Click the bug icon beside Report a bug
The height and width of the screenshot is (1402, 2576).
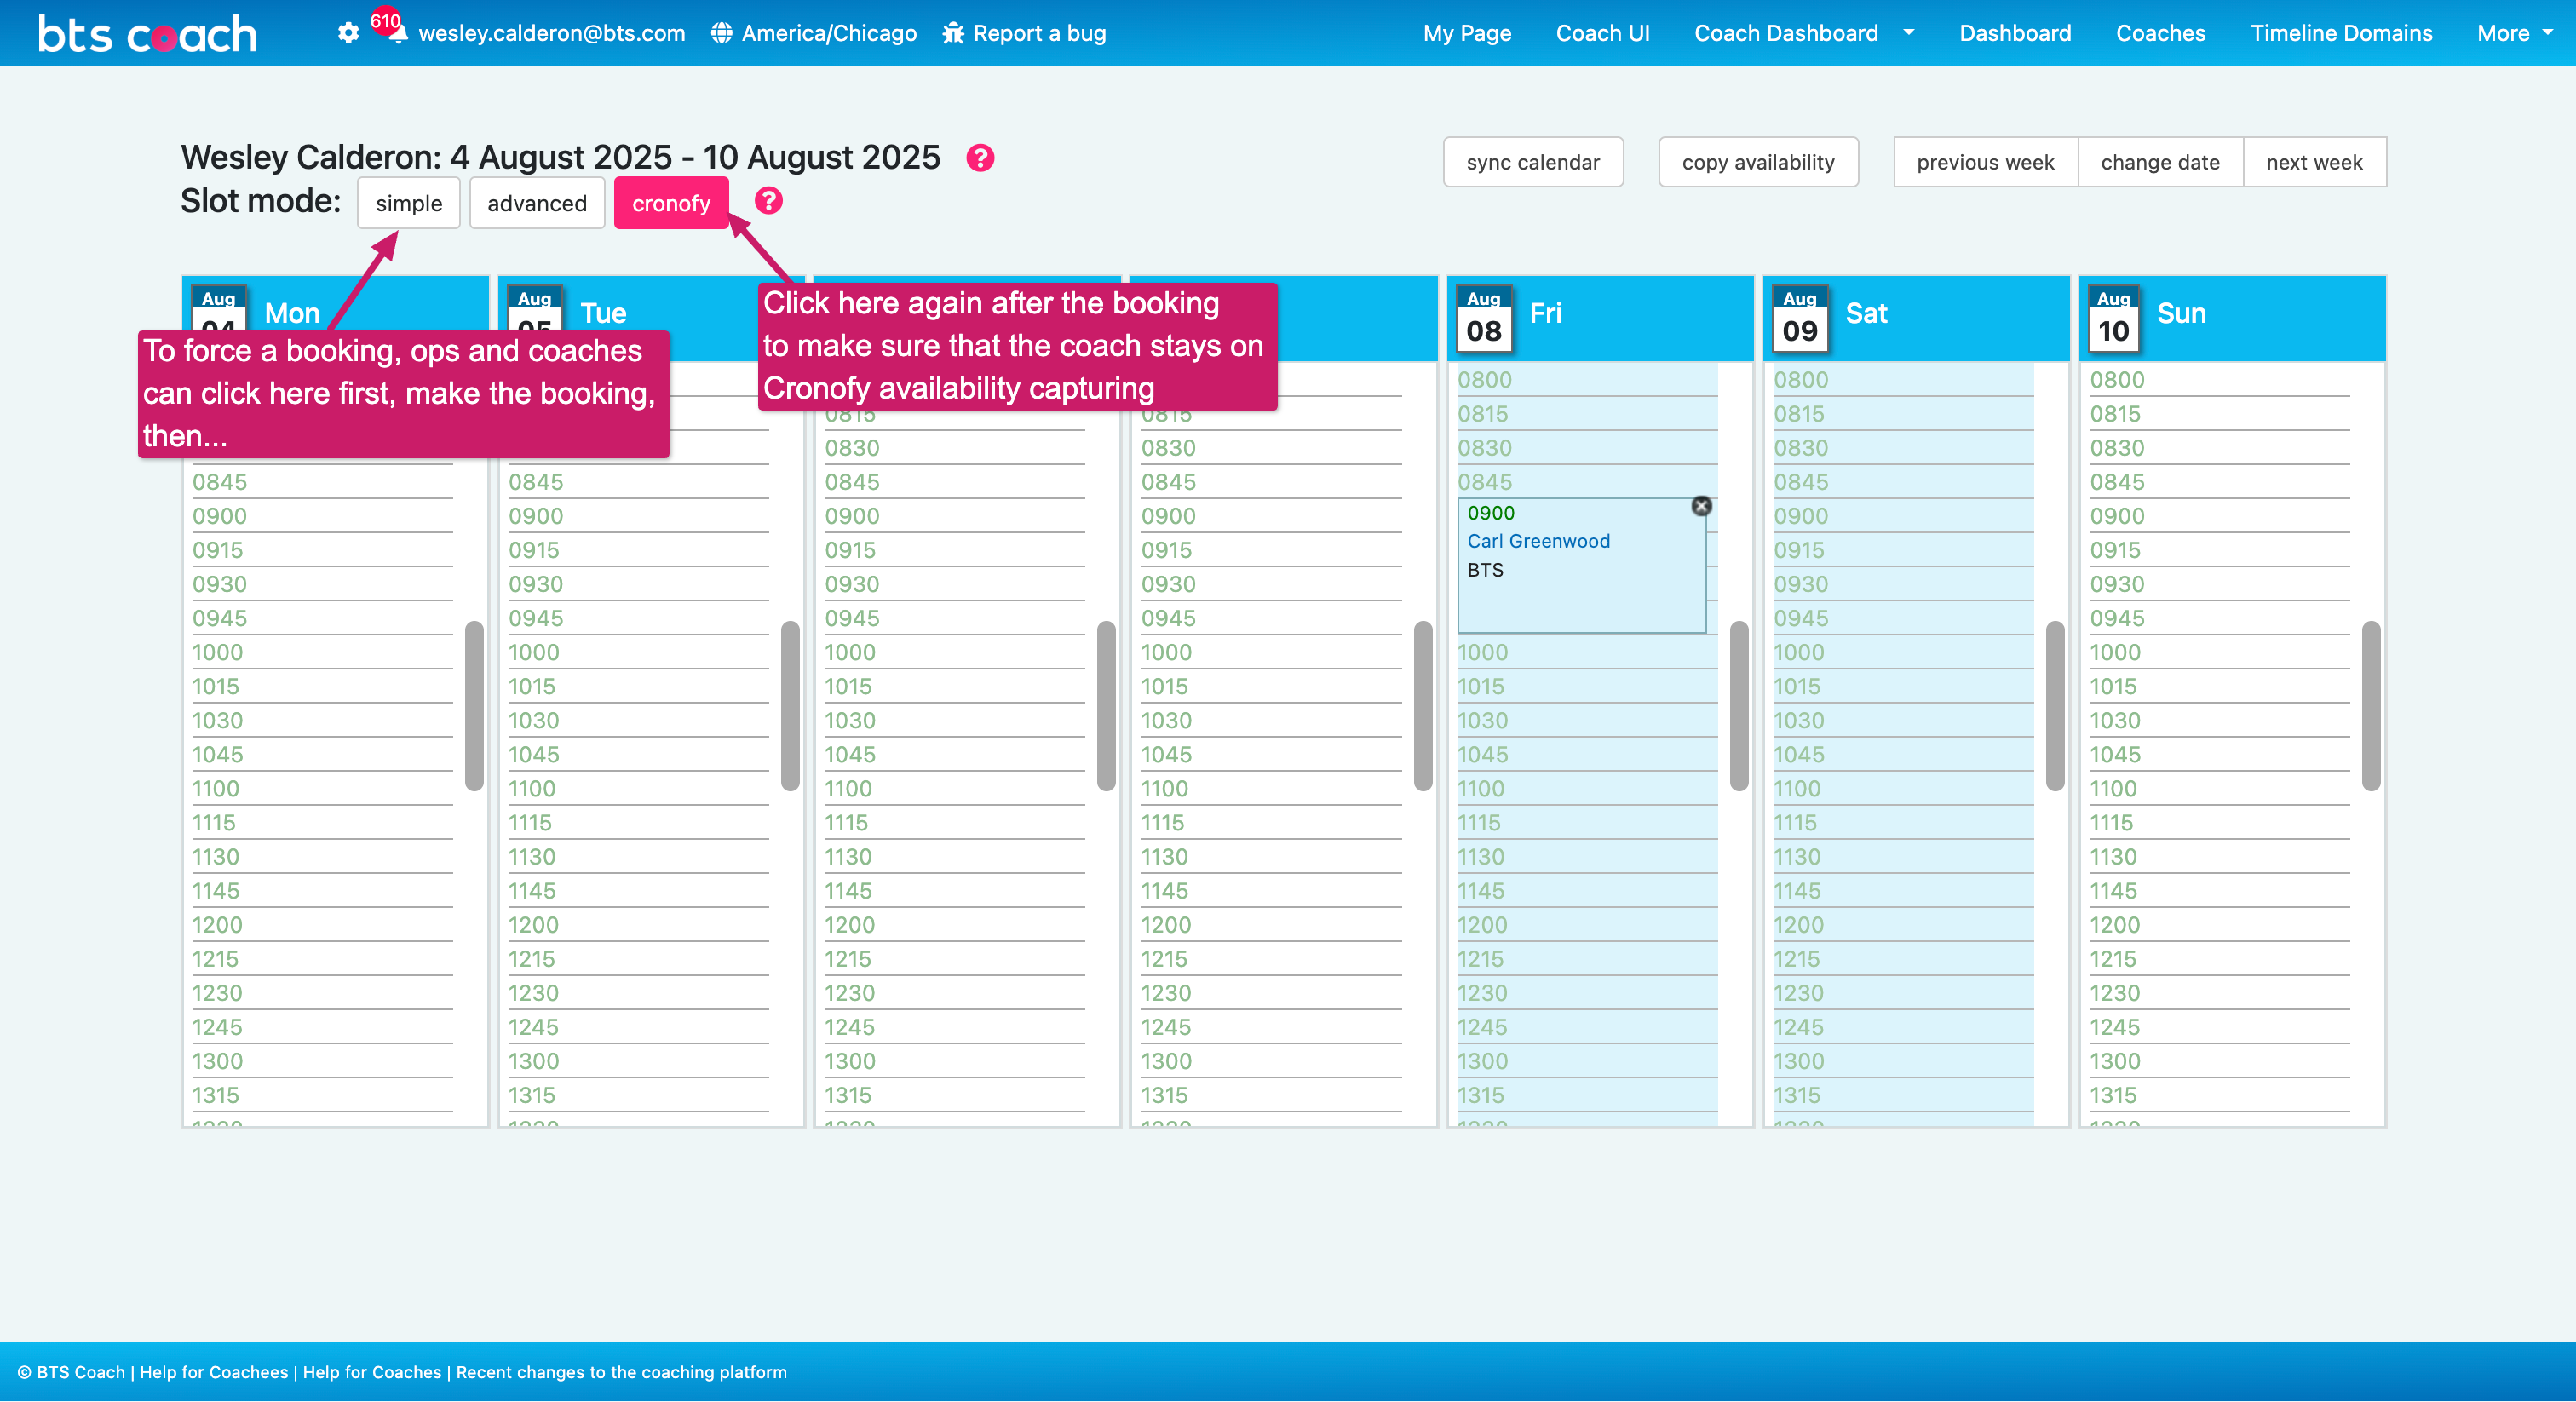(x=953, y=33)
